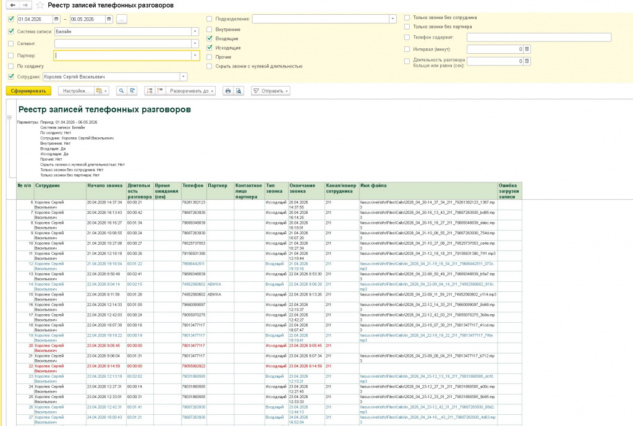
Task: Open the Отправить dropdown menu
Action: coord(271,91)
